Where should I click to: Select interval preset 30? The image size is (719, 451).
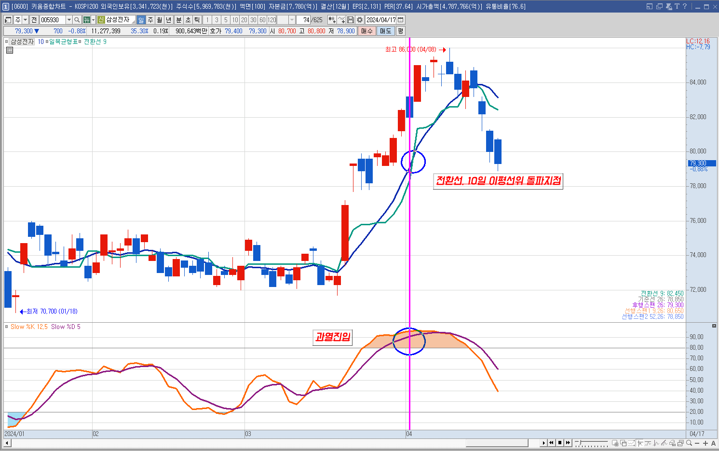point(253,20)
